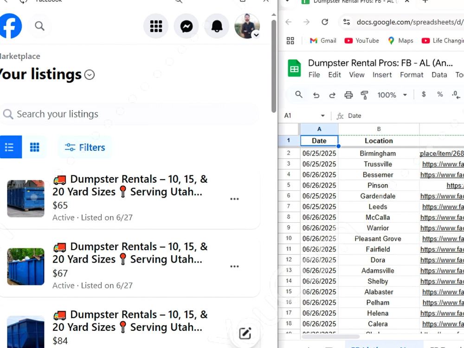Viewport: 464px width, 348px height.
Task: Open a new Chrome tab
Action: pos(425,1)
